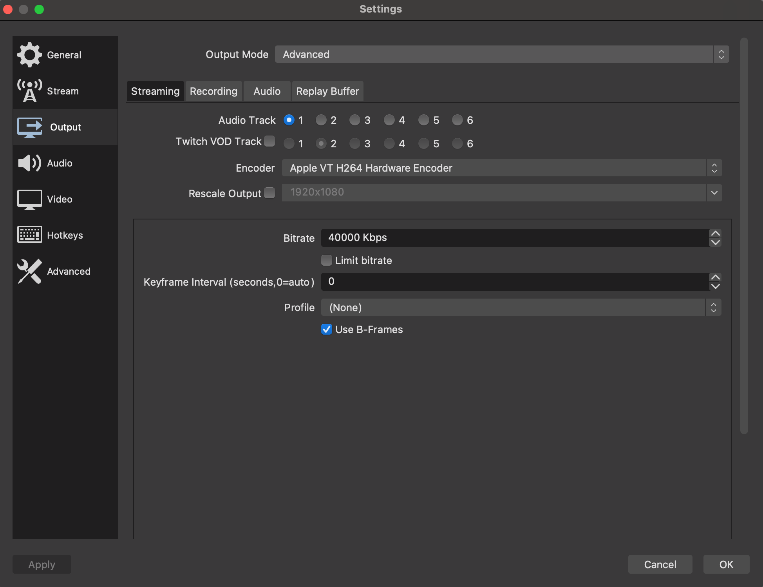Image resolution: width=763 pixels, height=587 pixels.
Task: Select the Output monitor-arrow icon
Action: coord(30,127)
